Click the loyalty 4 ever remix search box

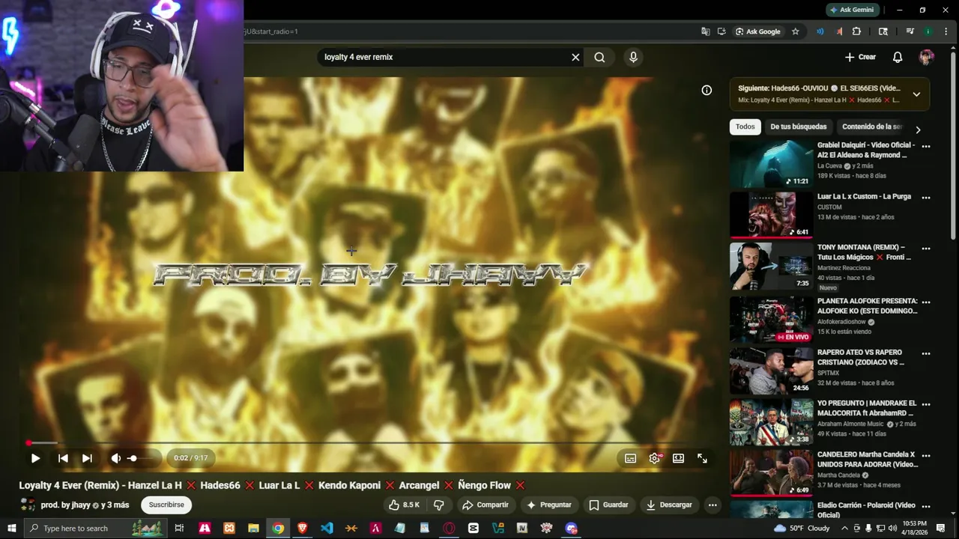tap(446, 57)
